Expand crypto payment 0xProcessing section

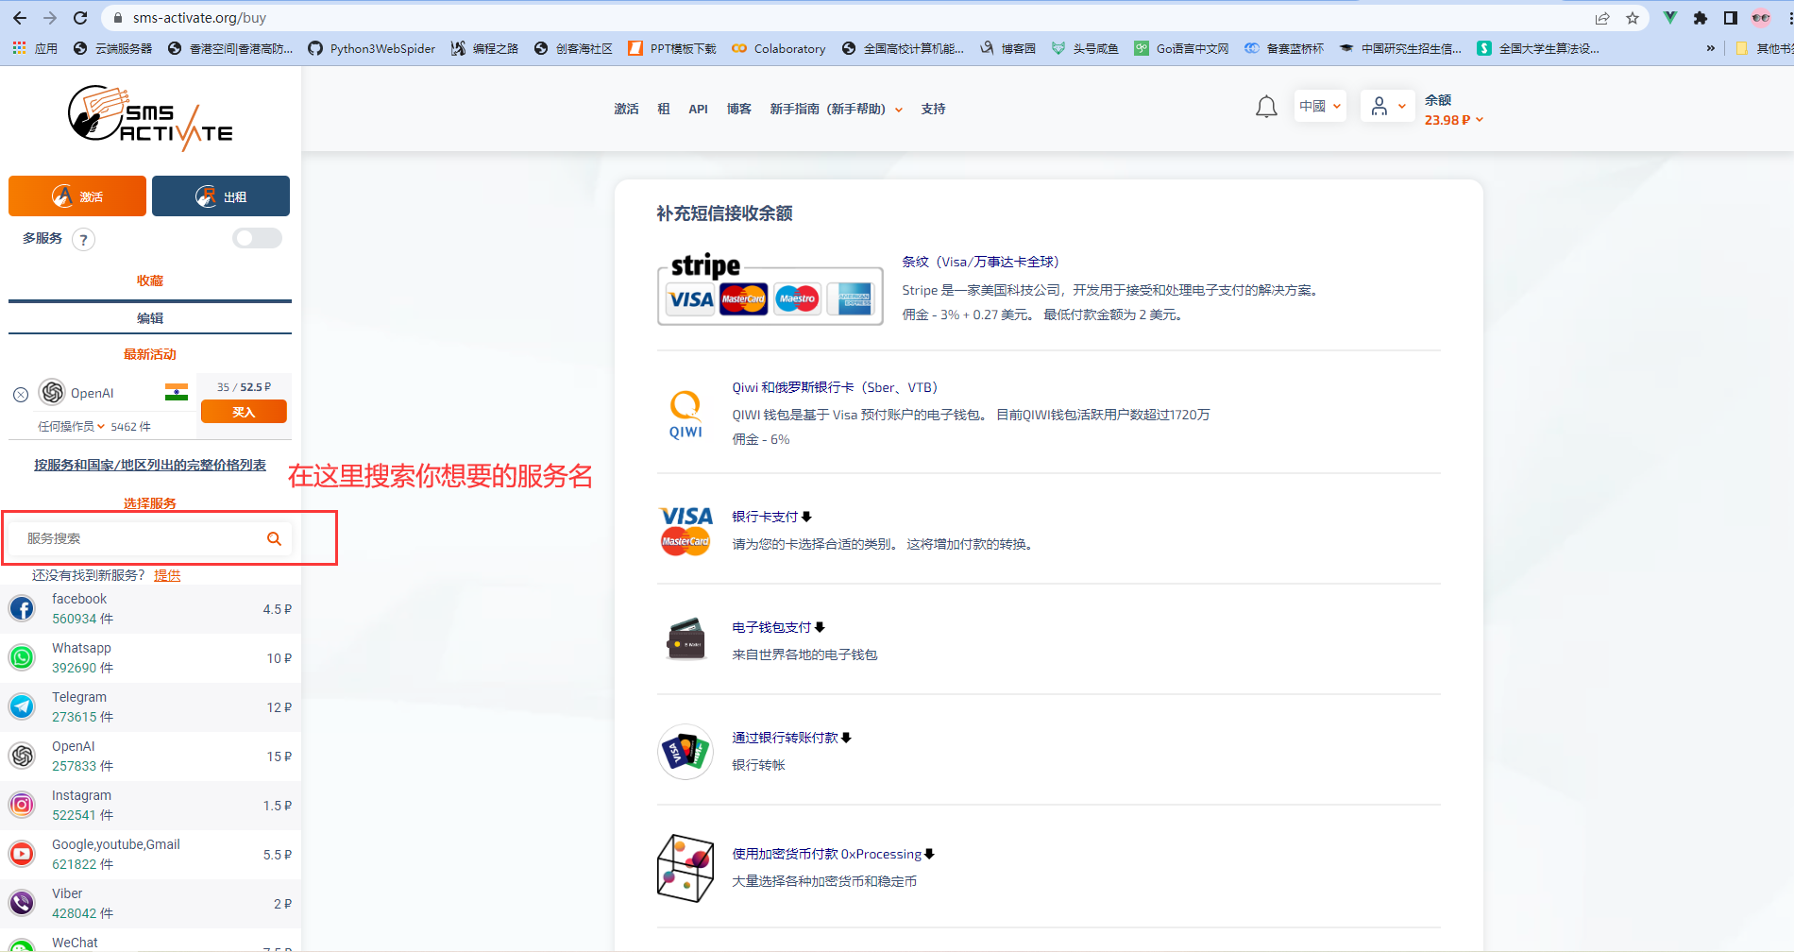tap(834, 854)
